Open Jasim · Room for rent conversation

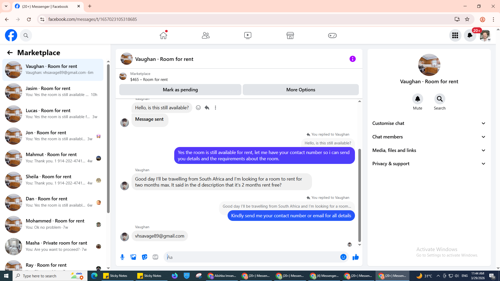(x=53, y=92)
